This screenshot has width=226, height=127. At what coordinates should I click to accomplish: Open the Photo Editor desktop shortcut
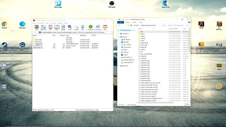(x=58, y=4)
